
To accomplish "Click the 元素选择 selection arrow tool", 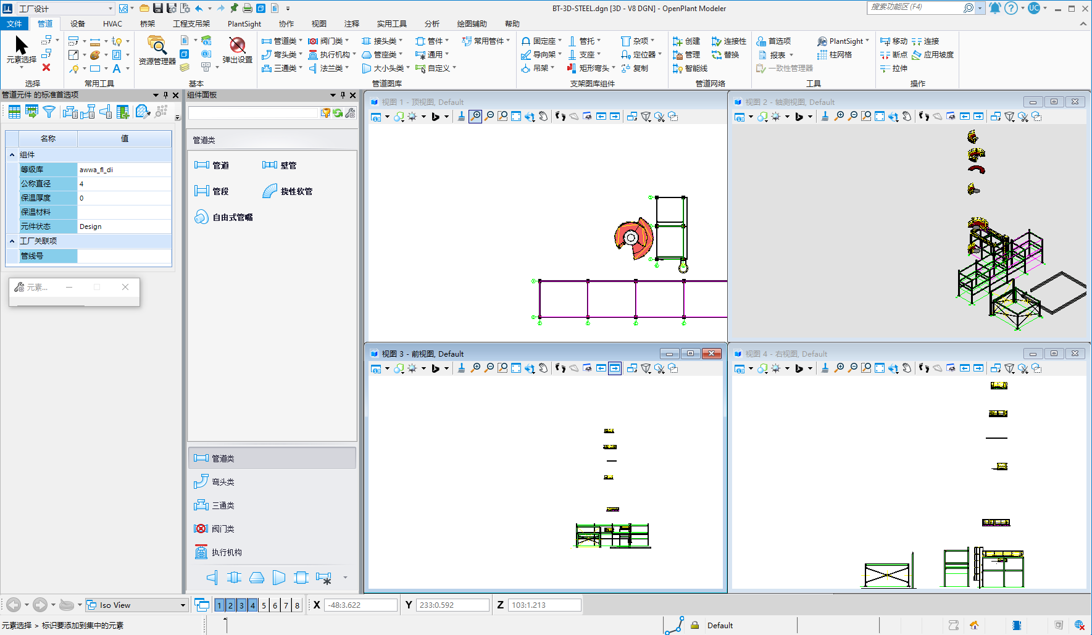I will [x=21, y=49].
